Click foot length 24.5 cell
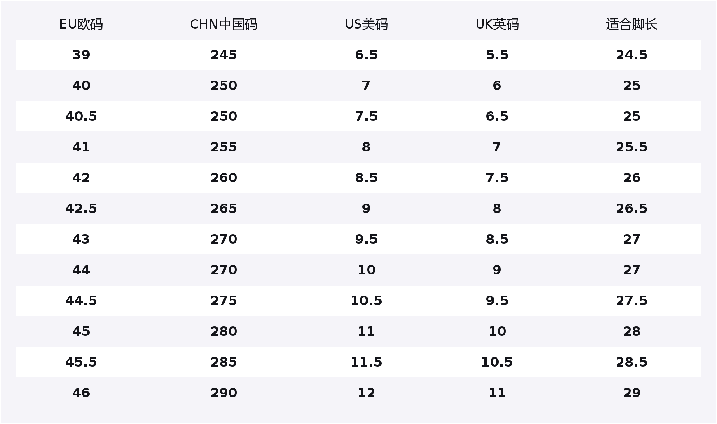 tap(631, 55)
